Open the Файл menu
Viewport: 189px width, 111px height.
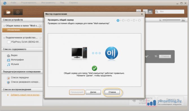point(13,3)
